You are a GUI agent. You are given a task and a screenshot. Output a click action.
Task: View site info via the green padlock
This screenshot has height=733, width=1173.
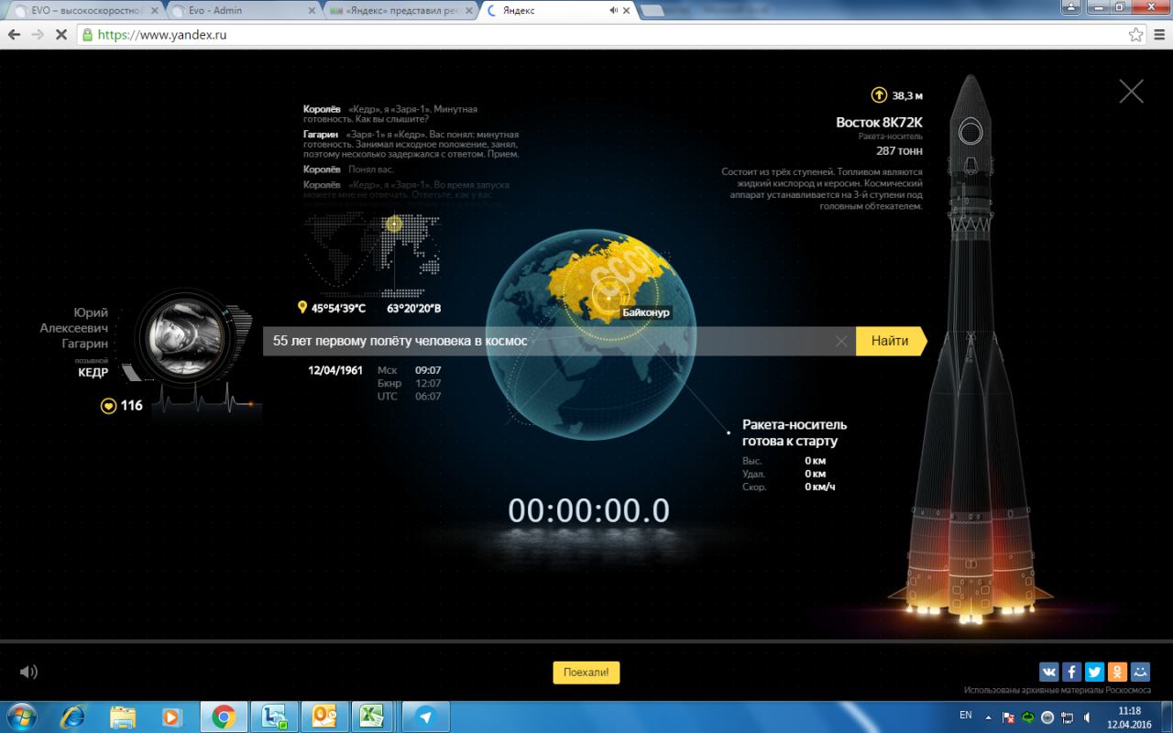[88, 35]
